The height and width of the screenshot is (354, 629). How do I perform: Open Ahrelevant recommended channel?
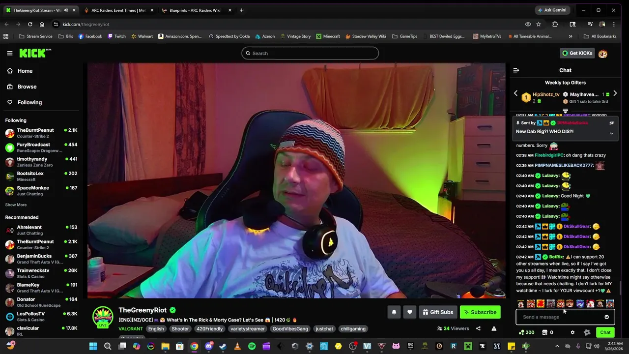41,230
